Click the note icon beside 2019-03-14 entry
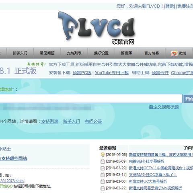This screenshot has width=193, height=193. 103,175
